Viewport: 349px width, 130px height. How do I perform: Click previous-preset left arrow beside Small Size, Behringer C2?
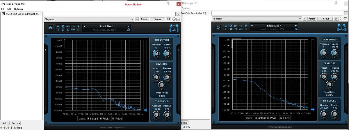point(252,26)
